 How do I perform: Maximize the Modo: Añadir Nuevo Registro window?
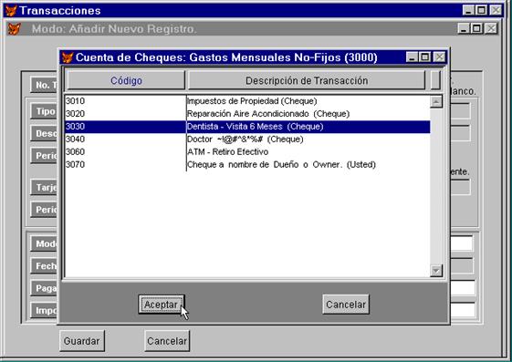(476, 28)
